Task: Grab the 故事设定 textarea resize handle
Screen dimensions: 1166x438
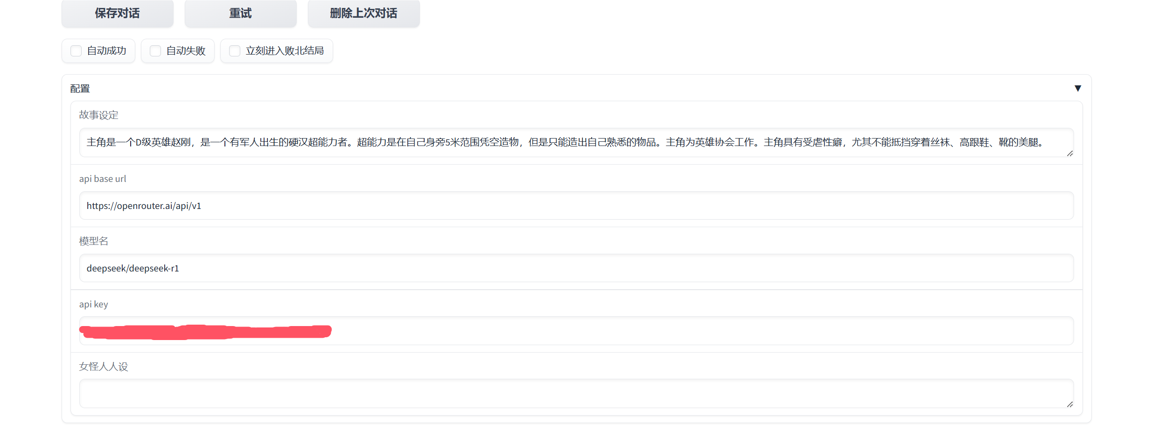Action: click(x=1069, y=153)
